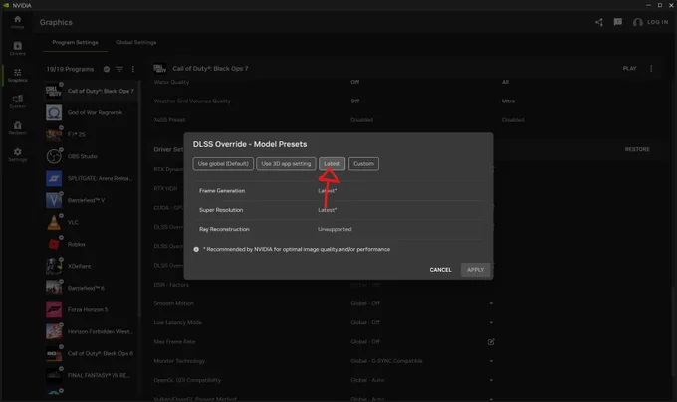Expand the Monitor Technology dropdown
The height and width of the screenshot is (402, 677).
[x=491, y=361]
